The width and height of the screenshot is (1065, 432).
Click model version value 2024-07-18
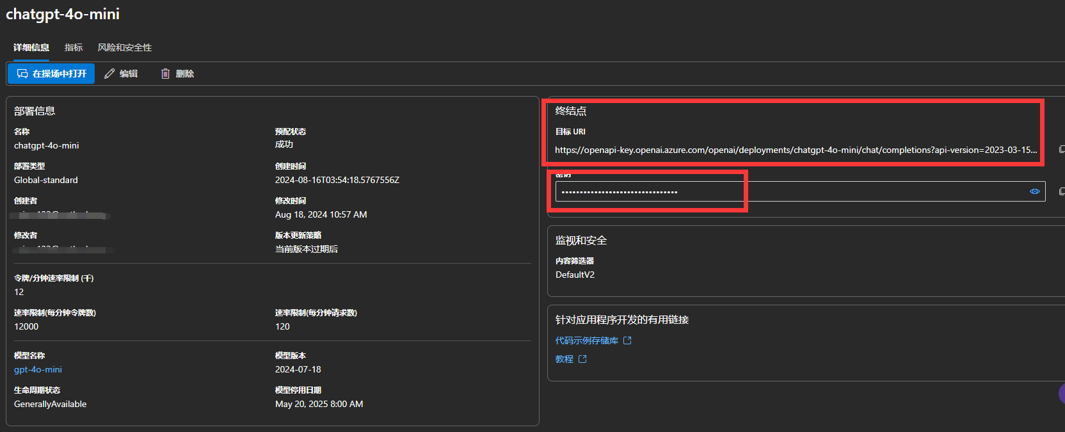tap(298, 369)
